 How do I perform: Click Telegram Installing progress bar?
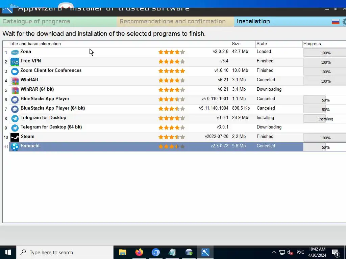pos(325,119)
